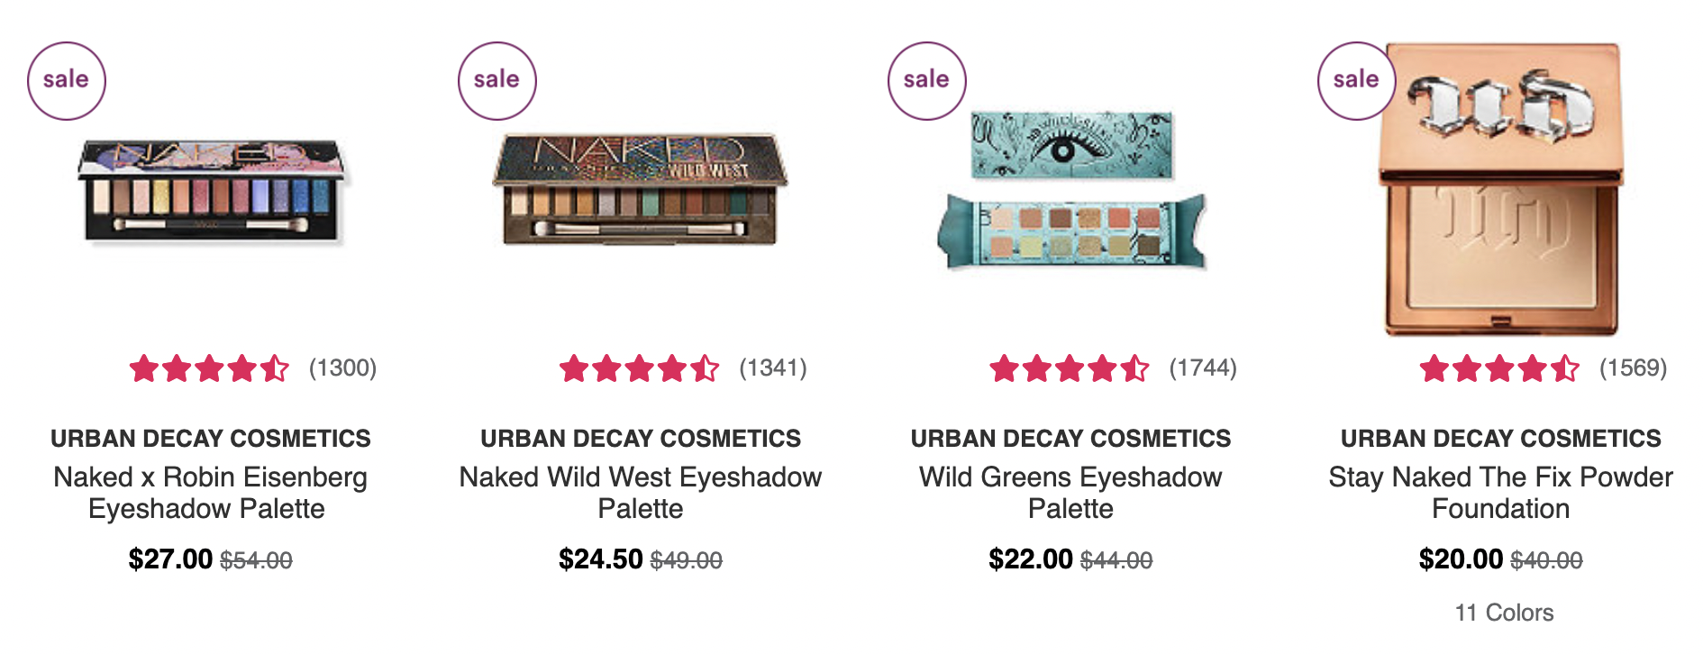Click the sale badge on Wild West palette
This screenshot has width=1703, height=654.
tap(497, 81)
